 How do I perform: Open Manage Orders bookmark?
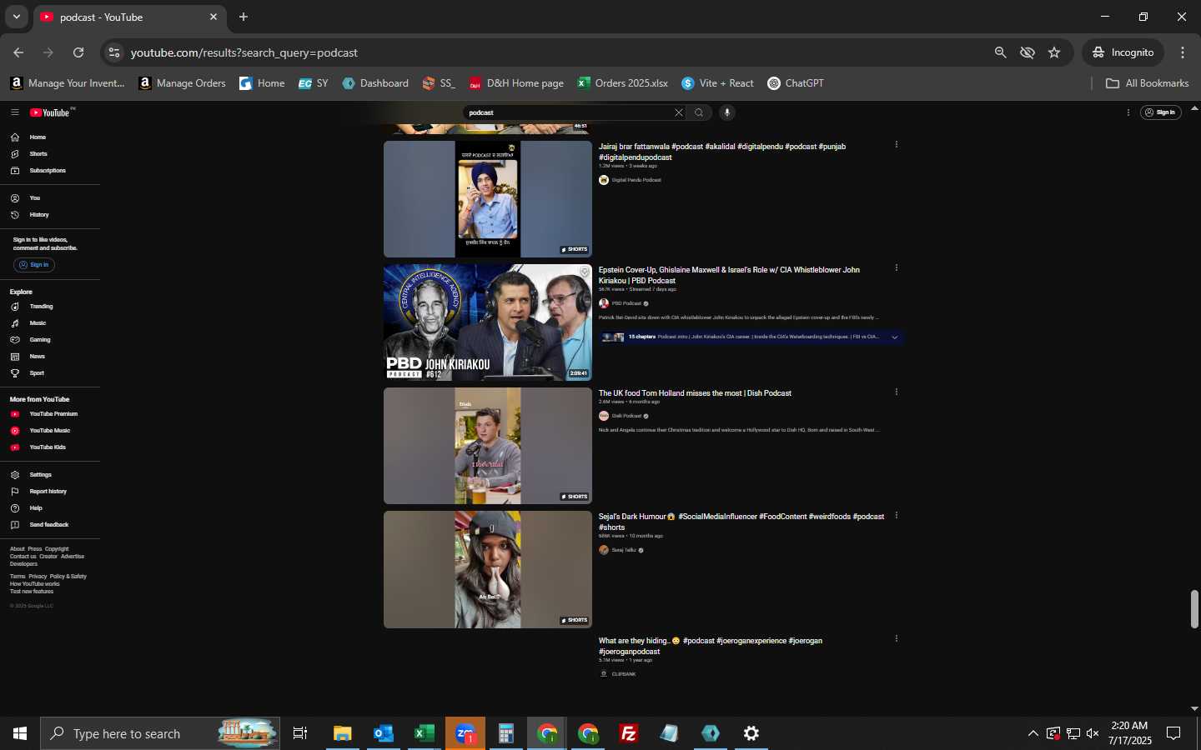[182, 83]
